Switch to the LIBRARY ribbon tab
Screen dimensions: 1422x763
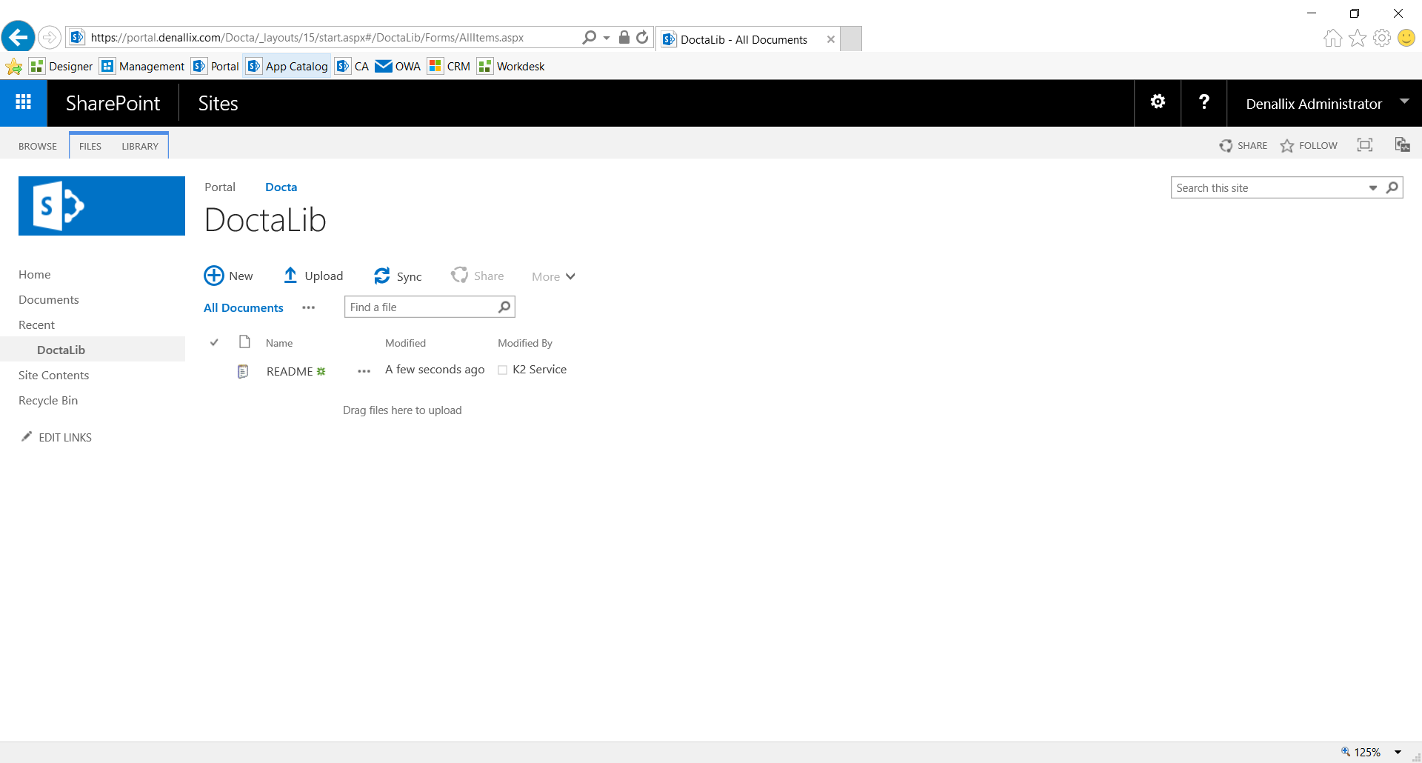tap(140, 145)
